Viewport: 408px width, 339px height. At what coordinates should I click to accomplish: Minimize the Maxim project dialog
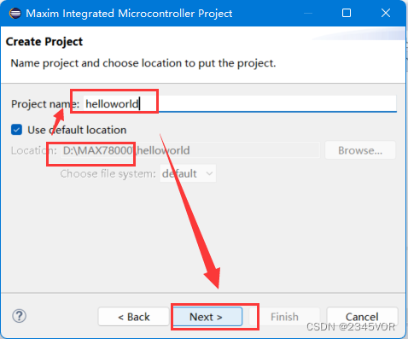click(x=308, y=13)
